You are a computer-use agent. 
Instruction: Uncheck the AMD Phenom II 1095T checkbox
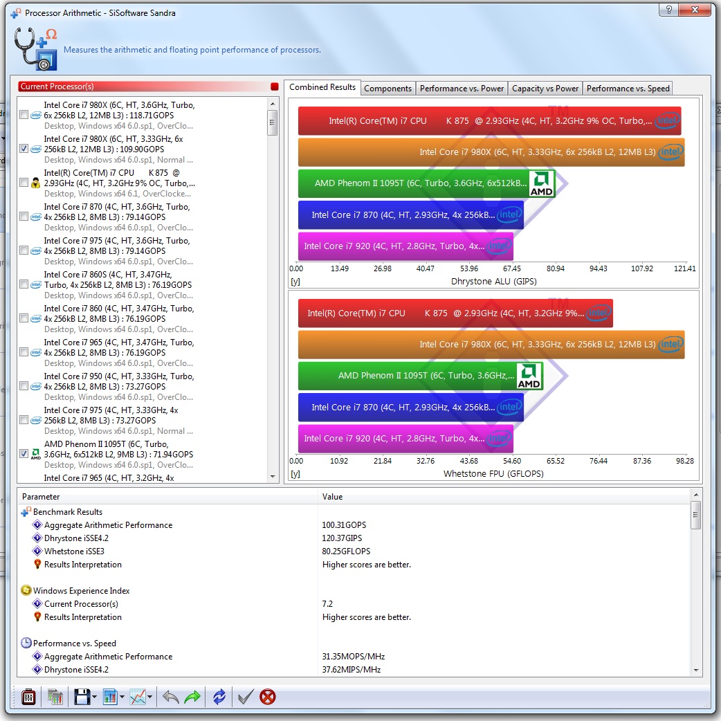[25, 454]
